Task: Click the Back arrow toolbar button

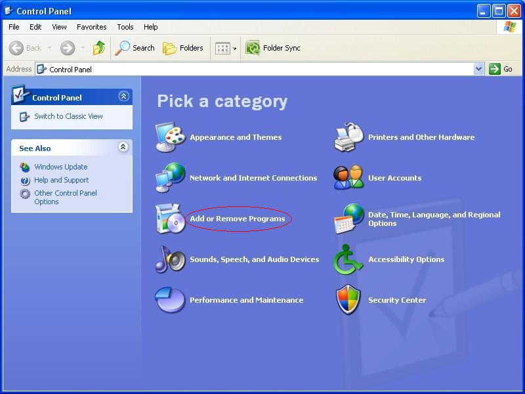Action: [25, 48]
